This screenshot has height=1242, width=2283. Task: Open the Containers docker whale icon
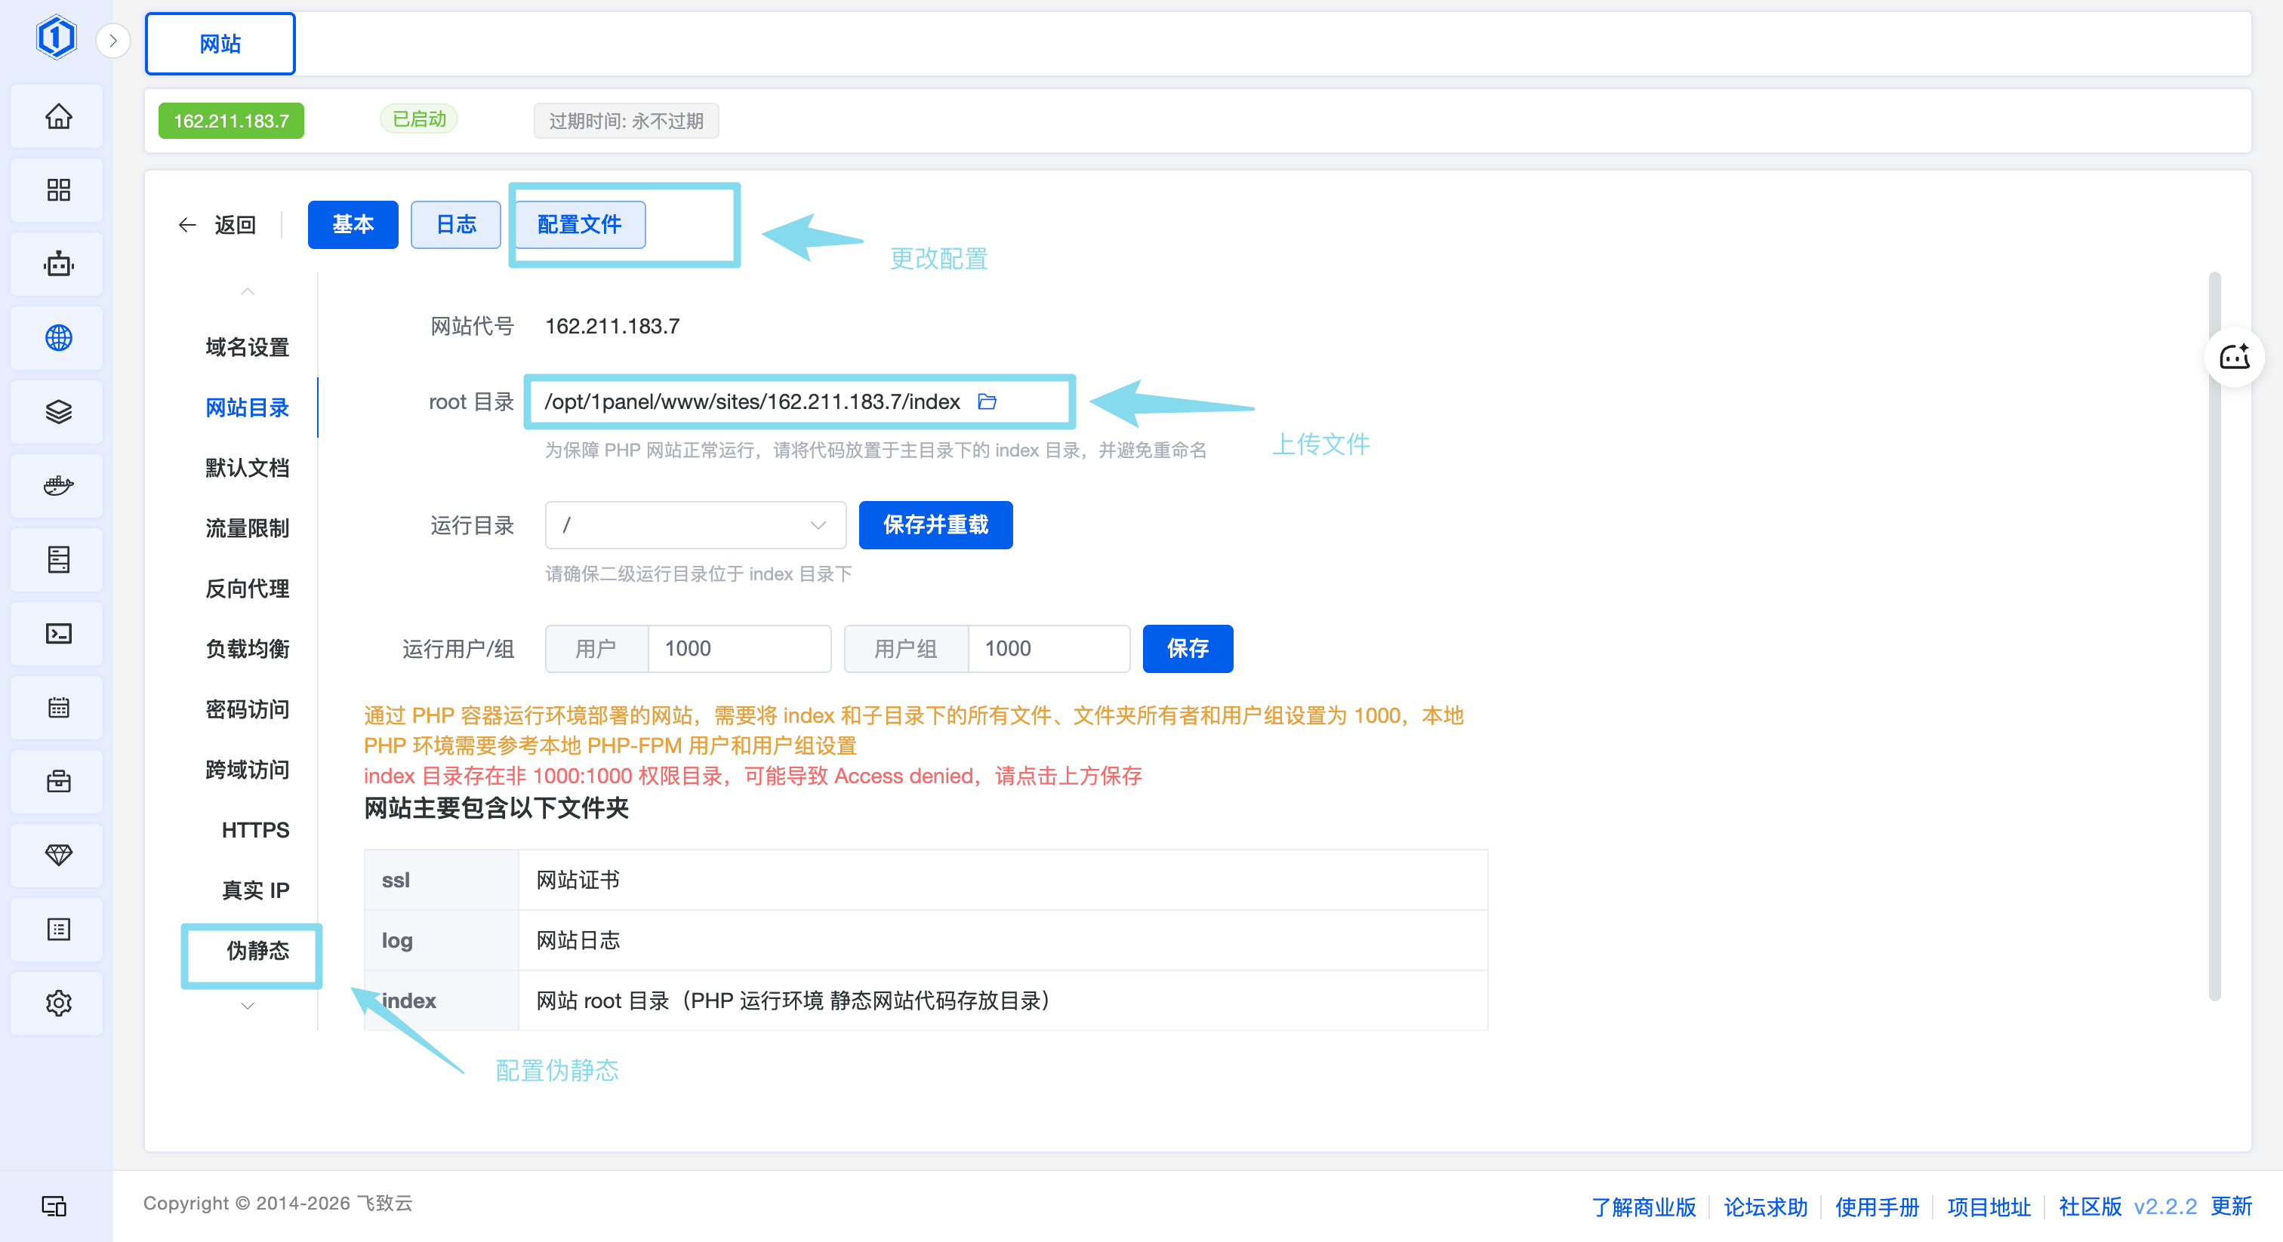point(58,485)
